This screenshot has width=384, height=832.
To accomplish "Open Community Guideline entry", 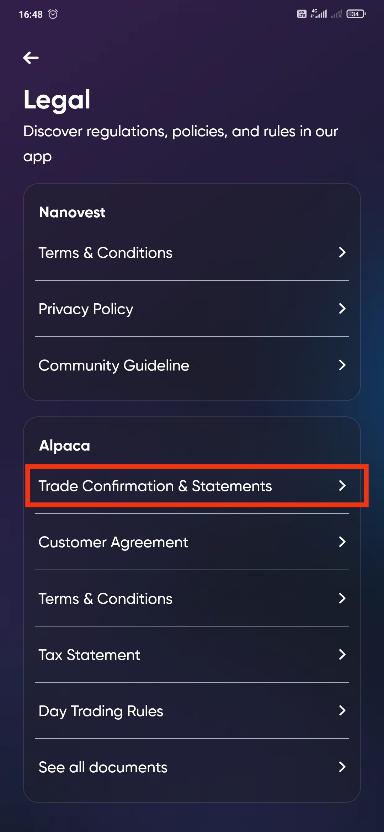I will coord(192,365).
